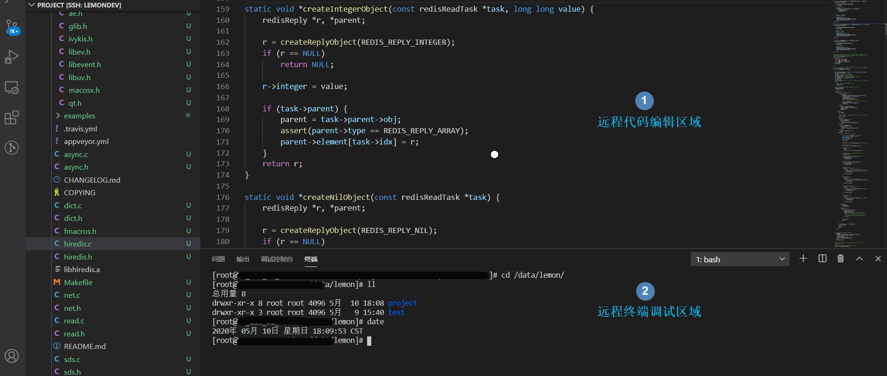Open the Accounts icon in activity bar
The width and height of the screenshot is (887, 376).
(x=12, y=356)
